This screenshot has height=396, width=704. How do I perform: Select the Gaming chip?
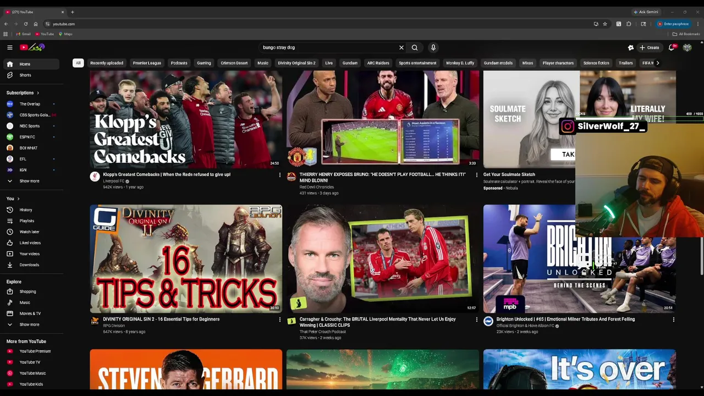204,63
